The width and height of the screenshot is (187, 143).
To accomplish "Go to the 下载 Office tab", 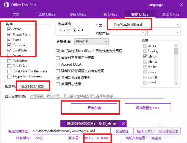I will coord(109,15).
